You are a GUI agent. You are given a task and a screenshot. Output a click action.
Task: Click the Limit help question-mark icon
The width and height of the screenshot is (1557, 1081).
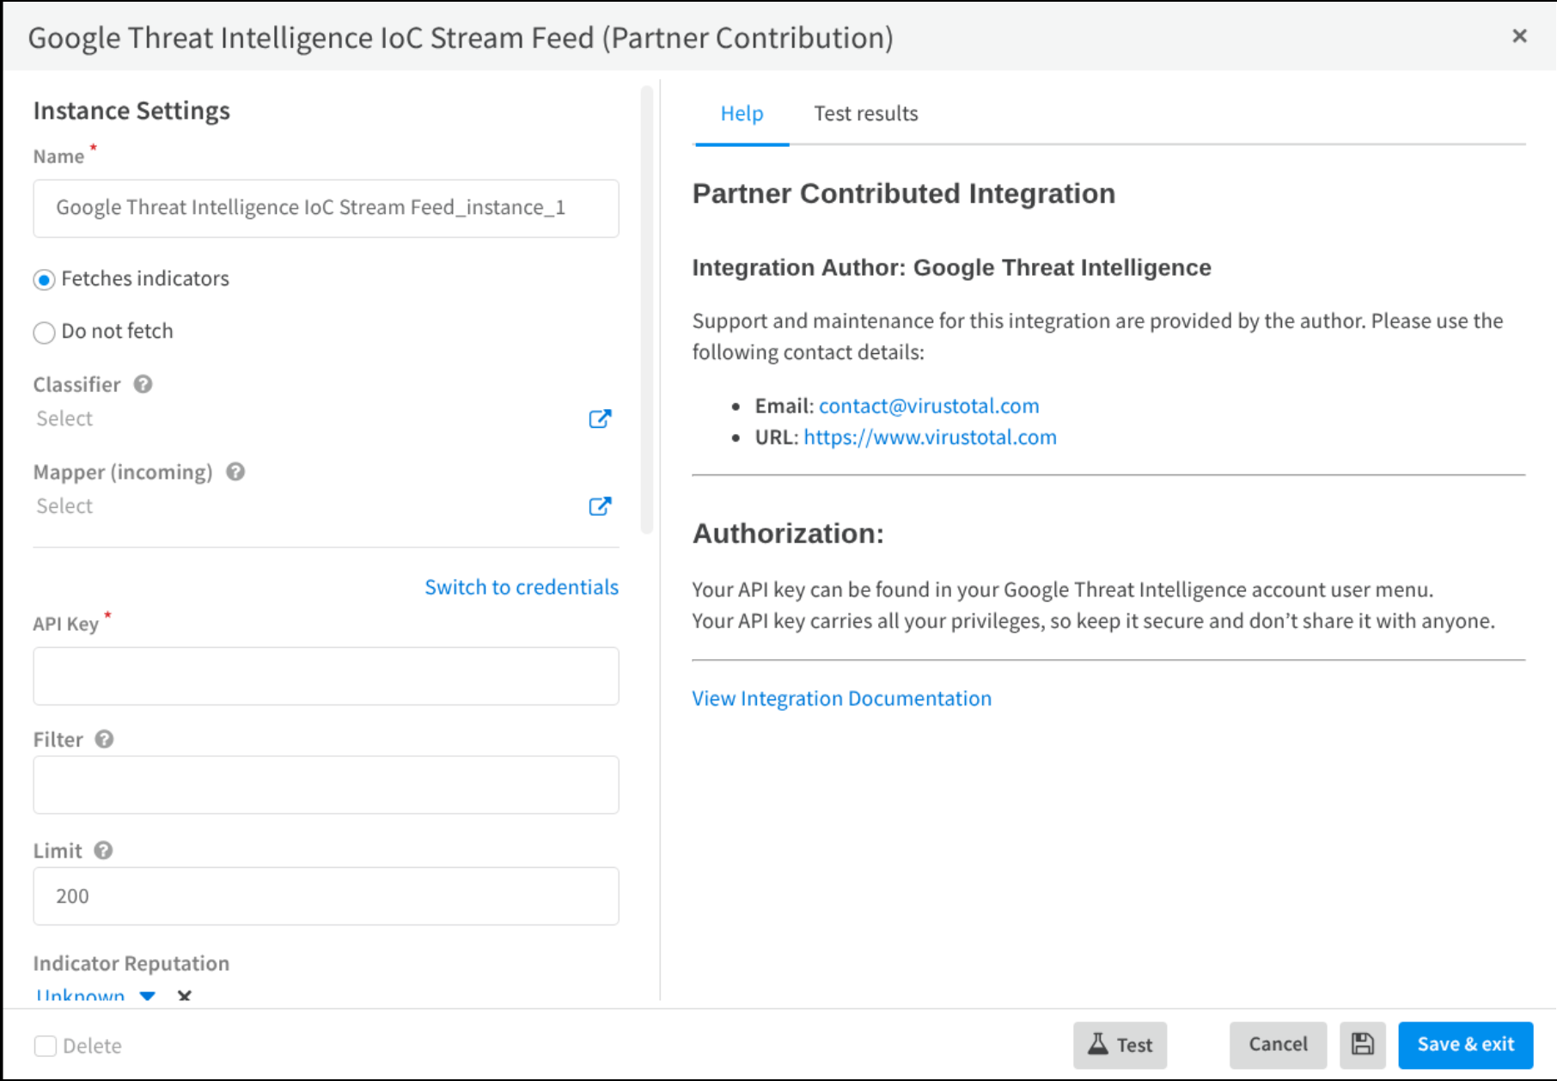point(103,850)
